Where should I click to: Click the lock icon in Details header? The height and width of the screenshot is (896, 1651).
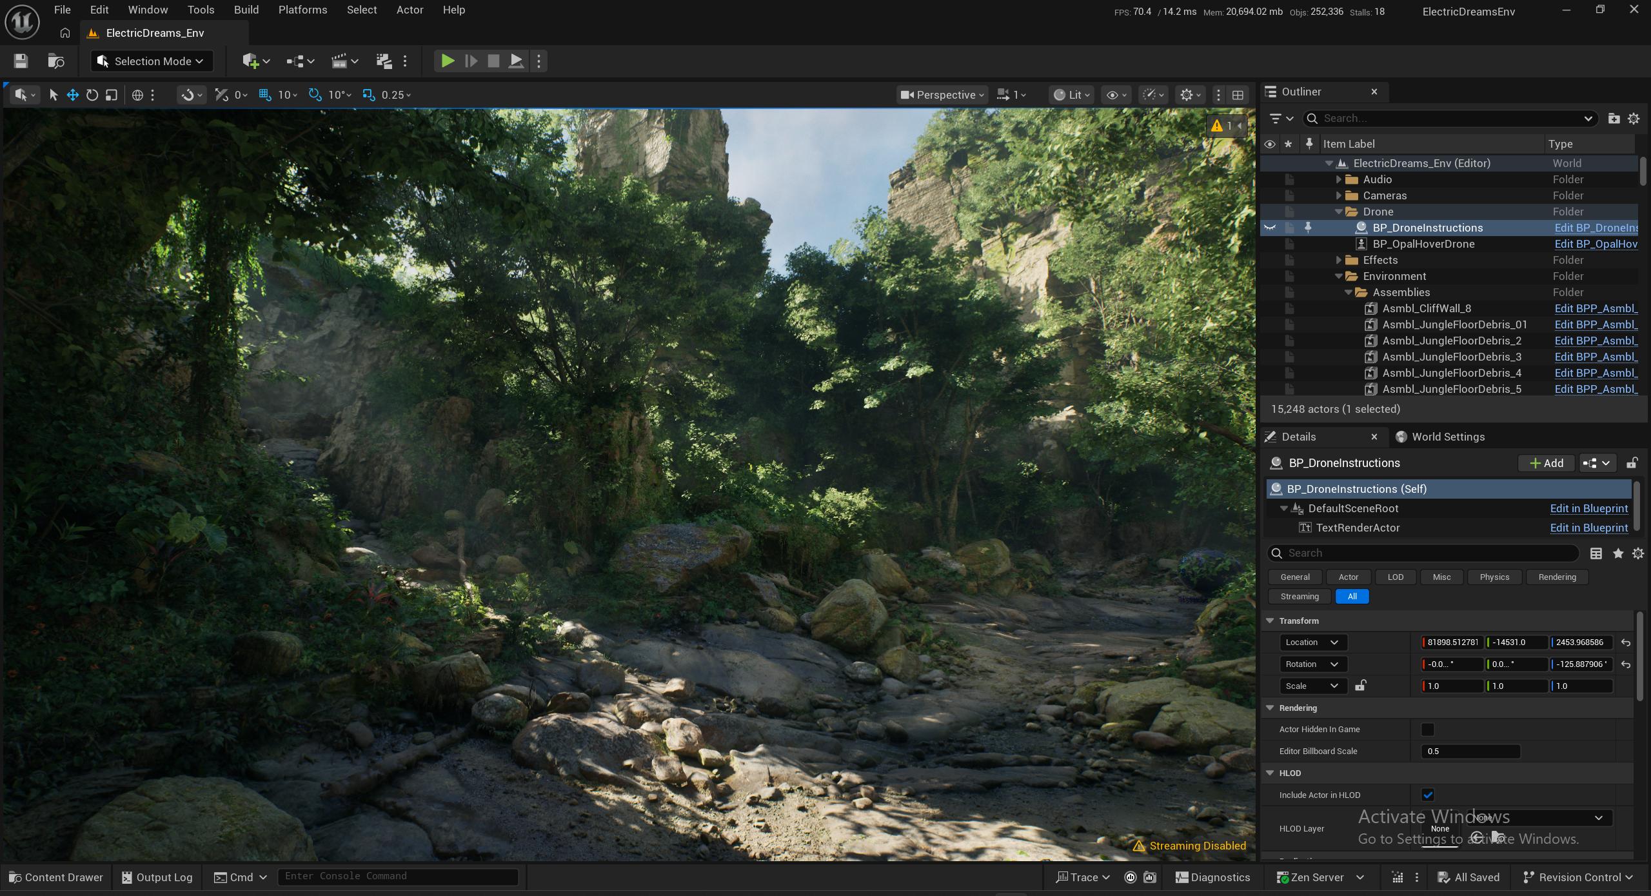click(1632, 463)
